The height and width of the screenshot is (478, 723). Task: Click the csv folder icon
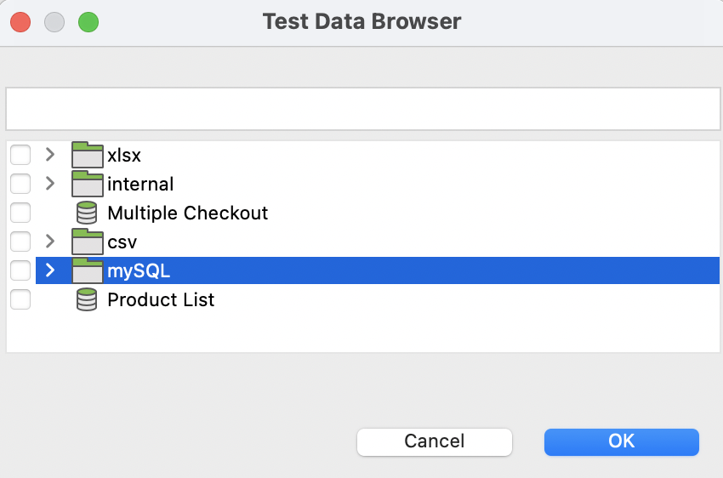(87, 242)
